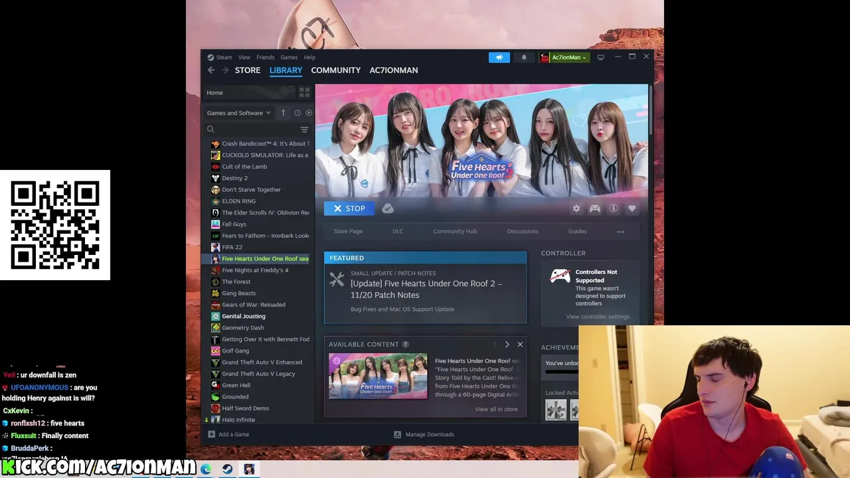Show game info icon
Screen dimensions: 850x478
tap(614, 208)
